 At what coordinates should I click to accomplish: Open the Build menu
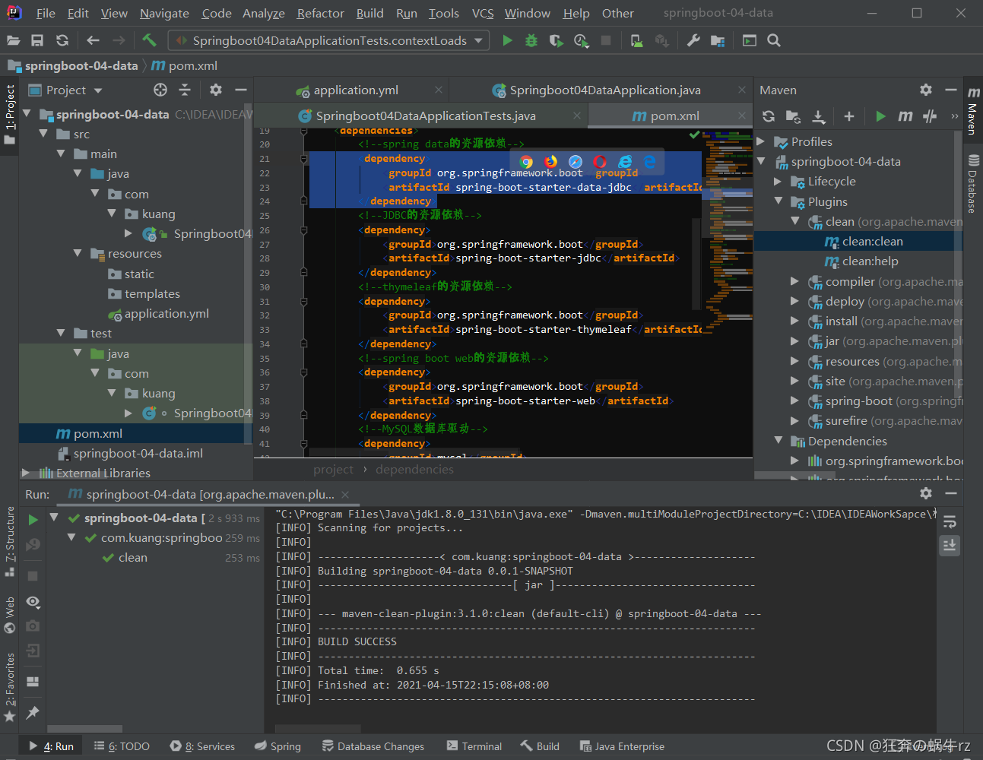pos(369,13)
